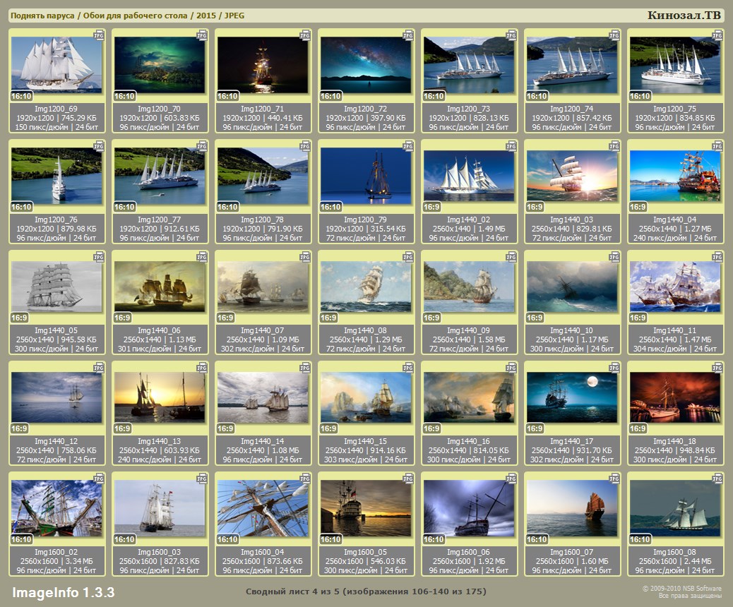Viewport: 733px width, 607px height.
Task: Open the Img1600_07 red-sailed junk thumbnail
Action: tap(572, 508)
